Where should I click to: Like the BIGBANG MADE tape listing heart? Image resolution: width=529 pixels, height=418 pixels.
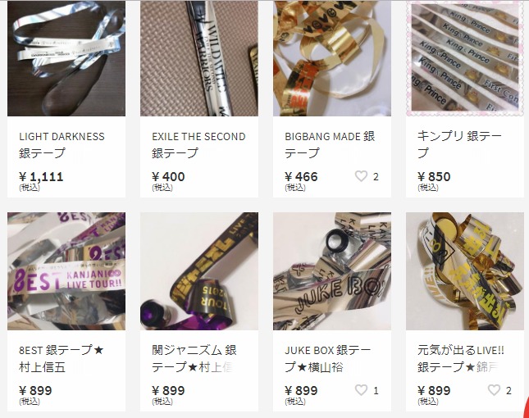361,176
